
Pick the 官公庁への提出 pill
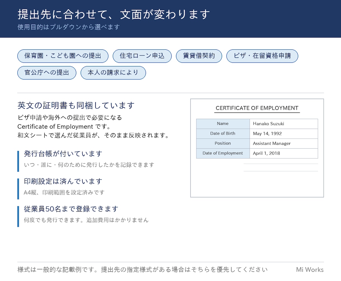tap(47, 73)
